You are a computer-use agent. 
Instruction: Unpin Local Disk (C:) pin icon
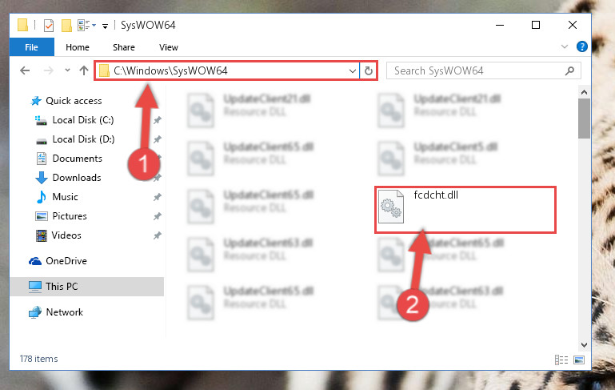click(158, 120)
